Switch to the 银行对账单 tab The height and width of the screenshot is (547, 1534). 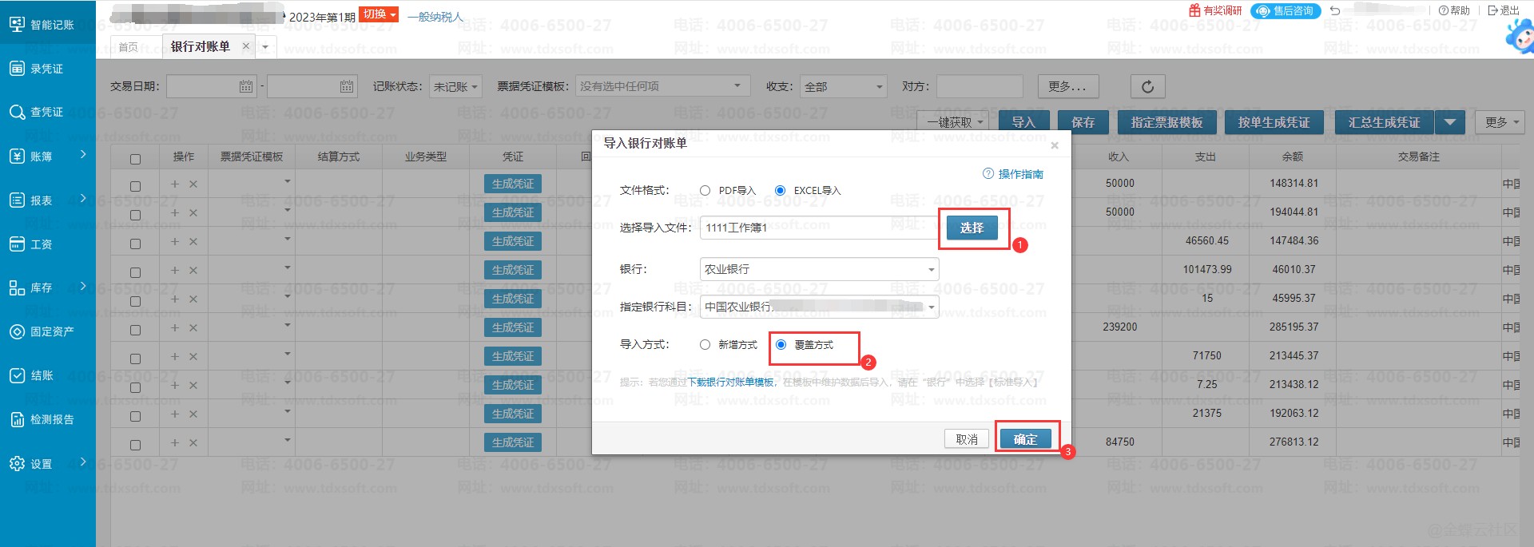point(200,46)
